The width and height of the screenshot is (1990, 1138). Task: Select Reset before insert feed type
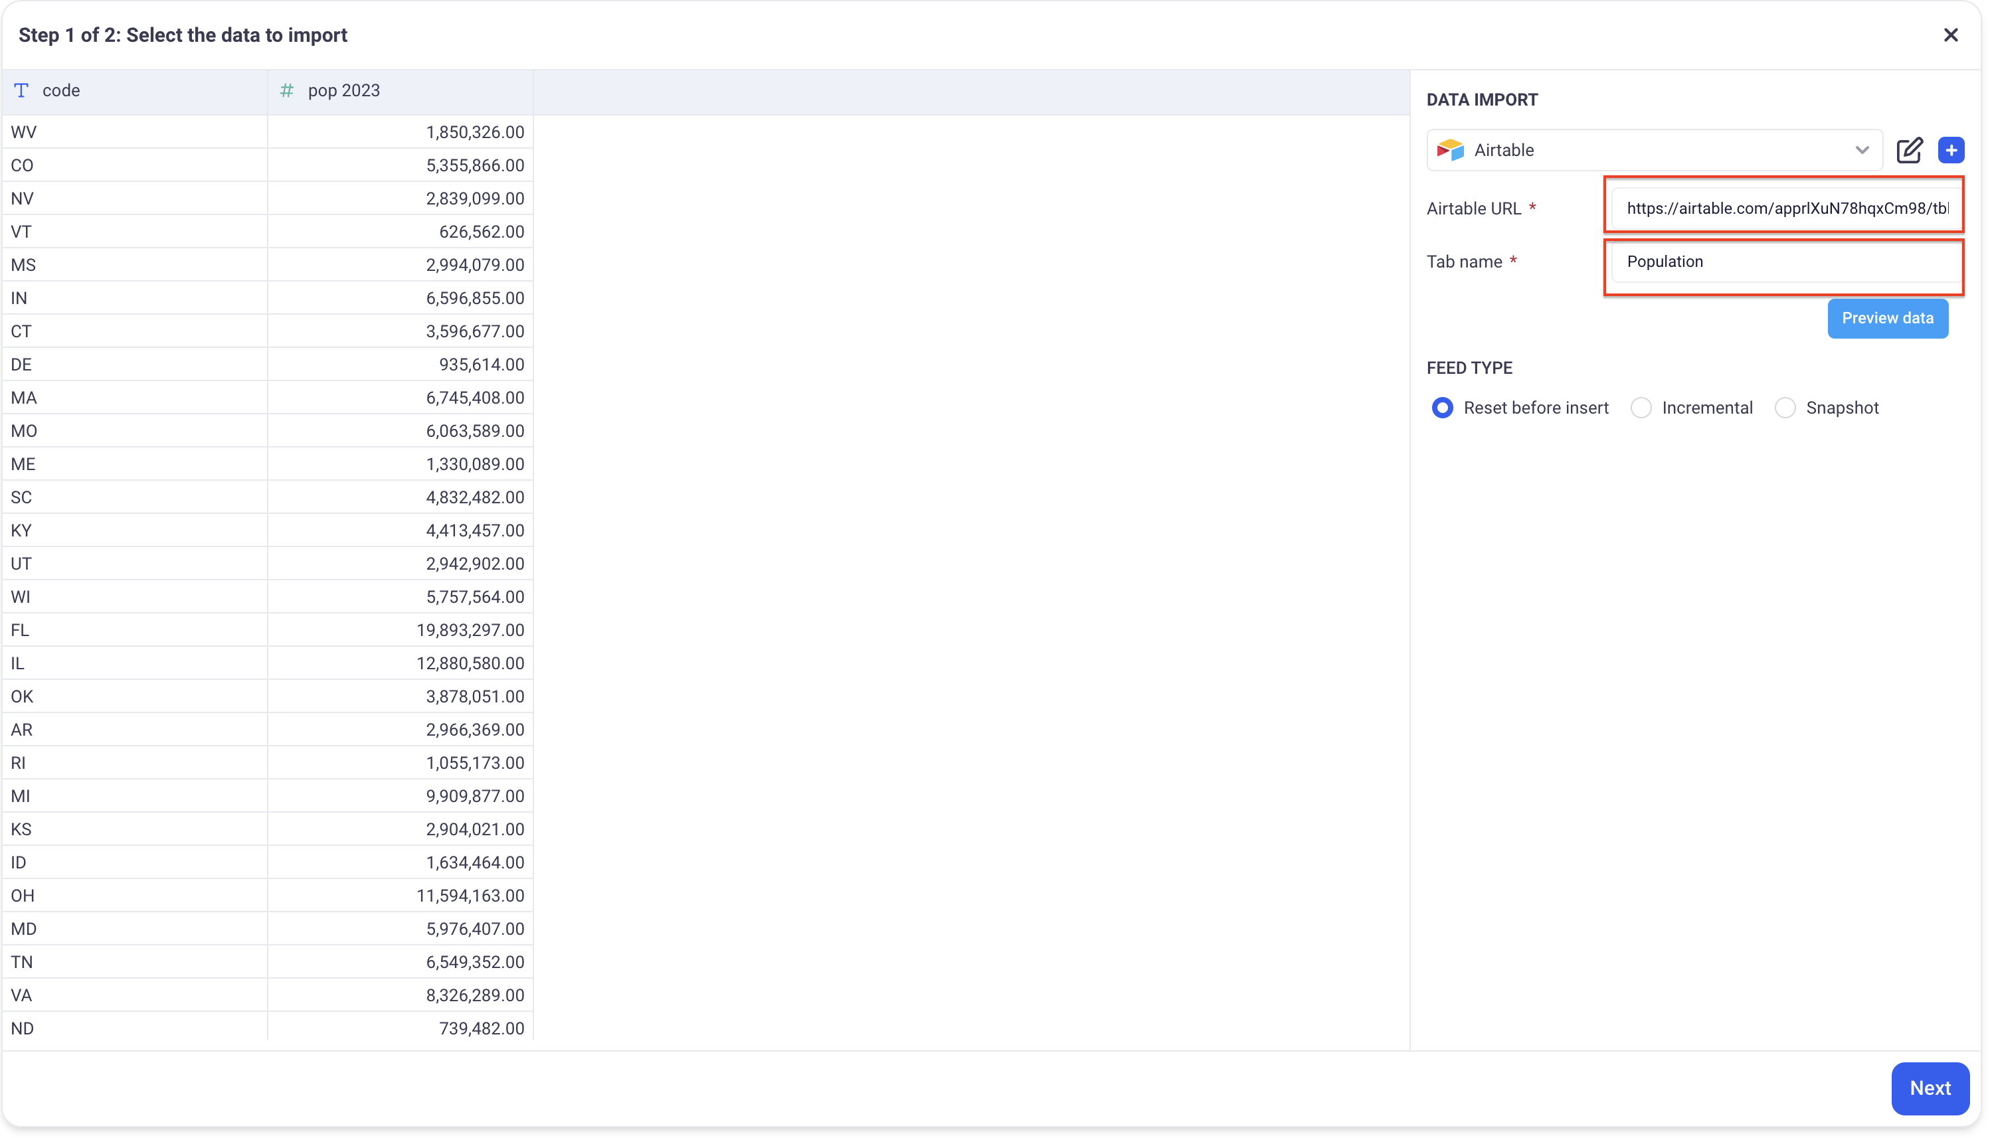(x=1442, y=408)
